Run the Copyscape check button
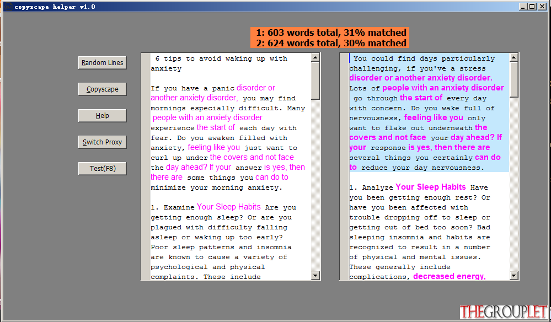This screenshot has width=551, height=322. coord(102,89)
